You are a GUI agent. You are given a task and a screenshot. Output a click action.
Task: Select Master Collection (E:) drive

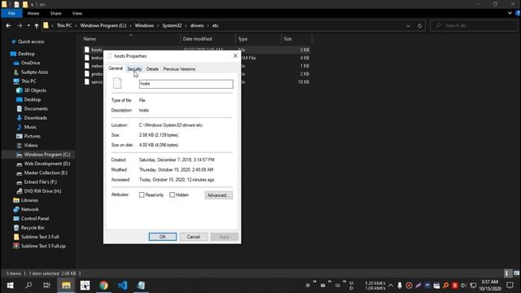46,173
